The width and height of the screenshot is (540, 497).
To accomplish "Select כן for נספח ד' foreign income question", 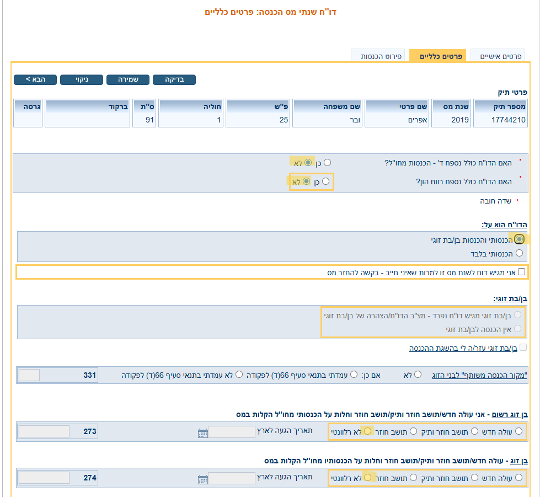I will click(327, 162).
